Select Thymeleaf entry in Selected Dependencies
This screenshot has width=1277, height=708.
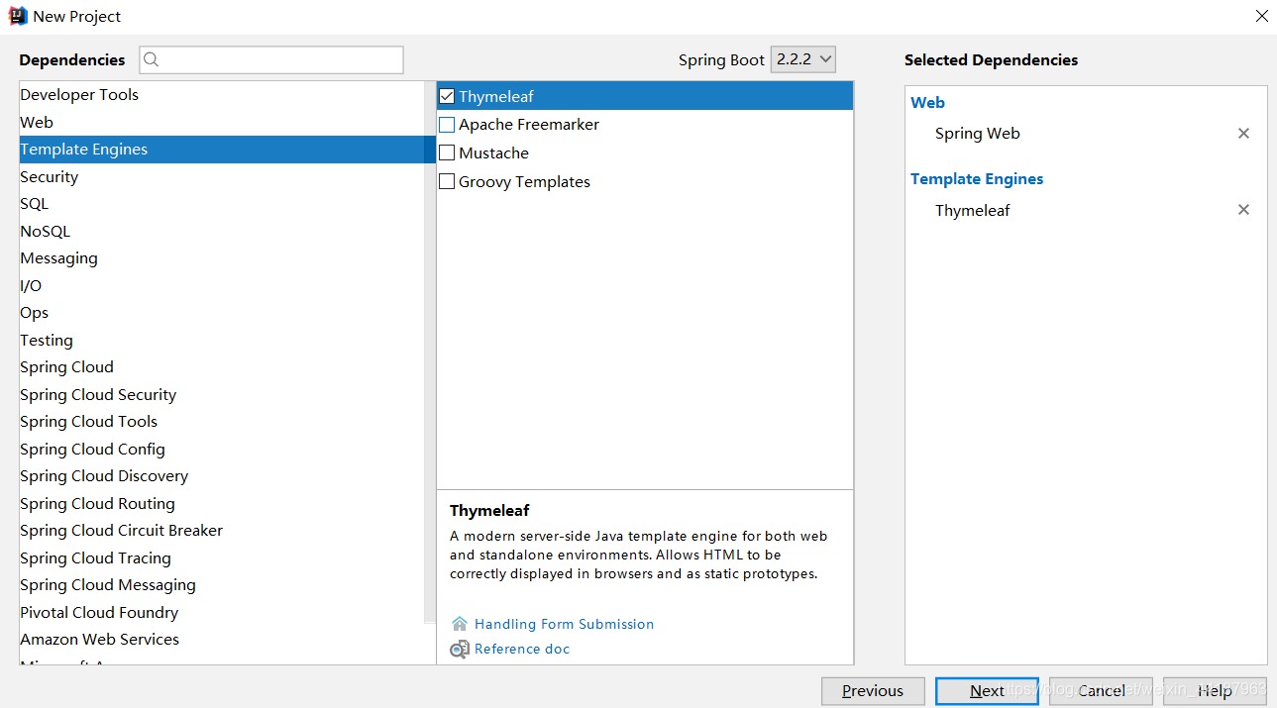pos(973,210)
